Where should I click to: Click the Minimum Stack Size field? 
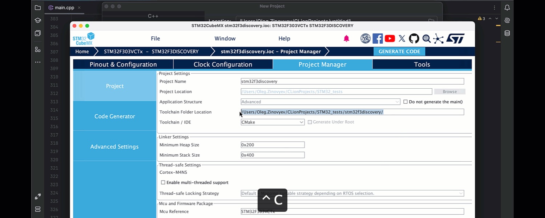[x=272, y=155]
